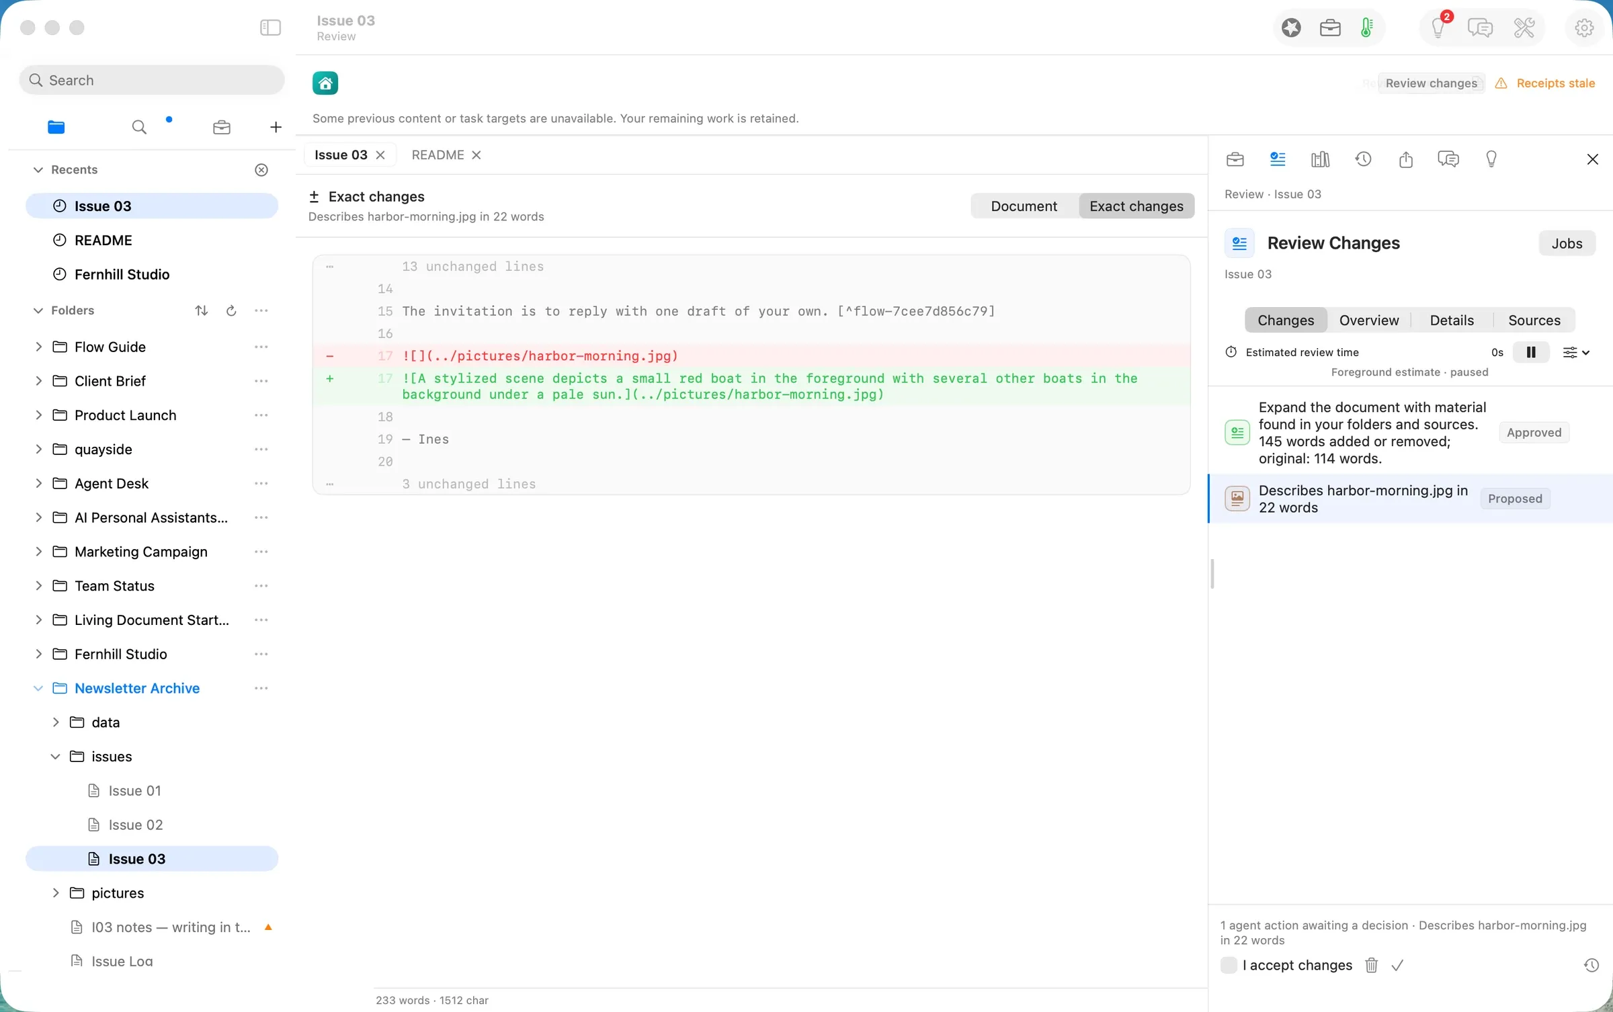Image resolution: width=1613 pixels, height=1012 pixels.
Task: Click the green thermometer icon
Action: (1366, 28)
